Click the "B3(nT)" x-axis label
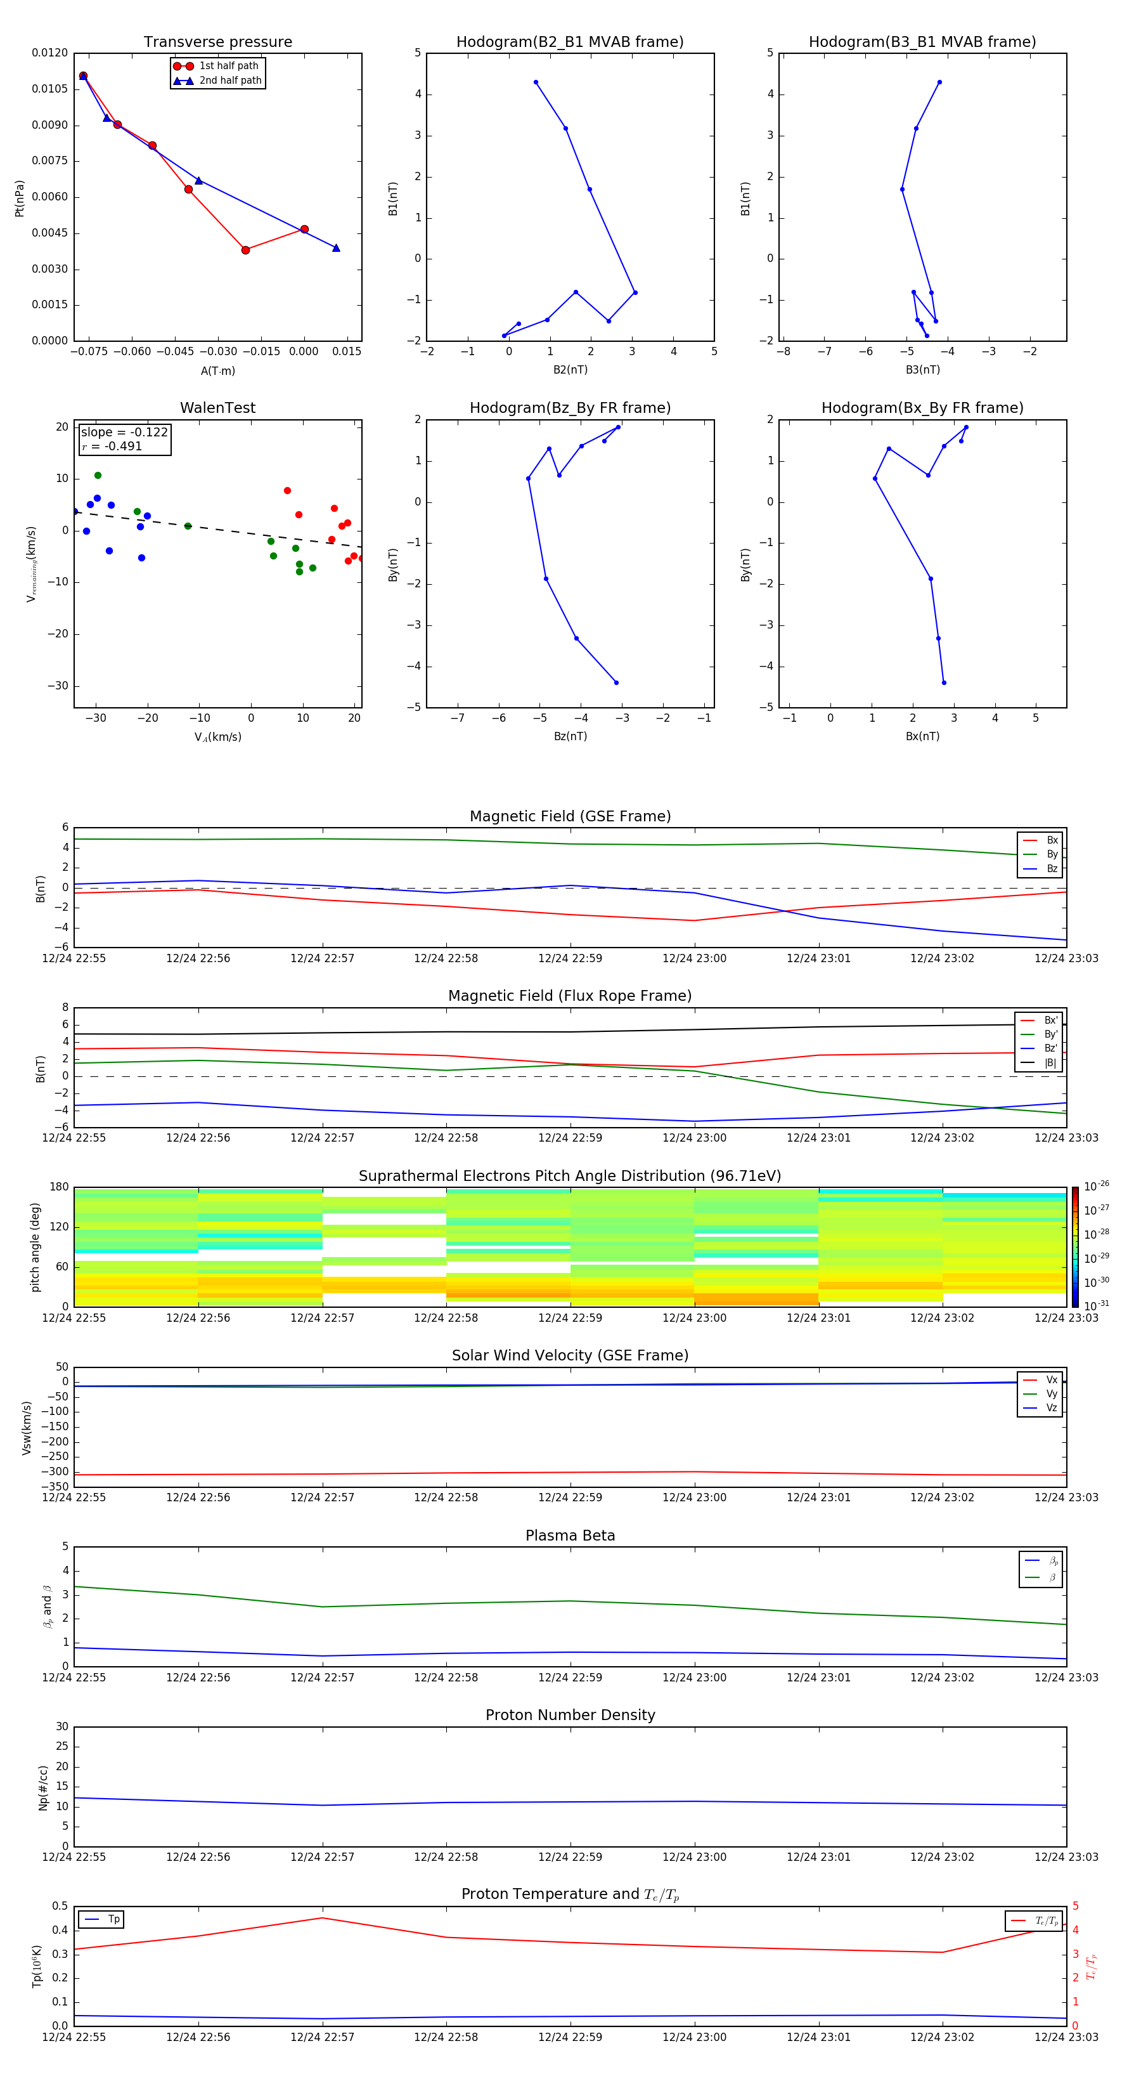1141x2093 pixels. click(922, 370)
